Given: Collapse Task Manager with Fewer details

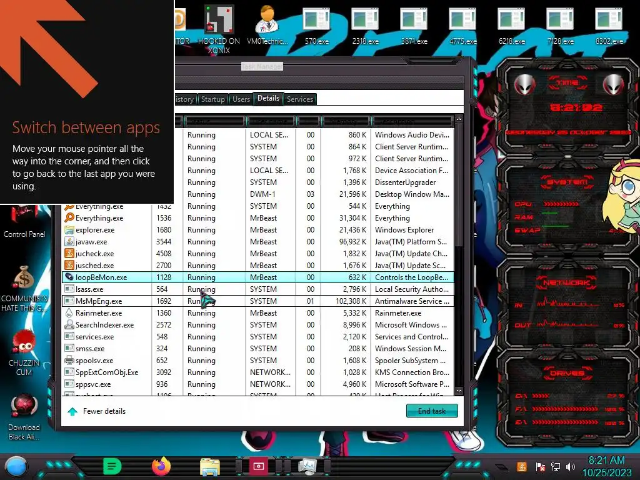Looking at the screenshot, I should pos(97,411).
